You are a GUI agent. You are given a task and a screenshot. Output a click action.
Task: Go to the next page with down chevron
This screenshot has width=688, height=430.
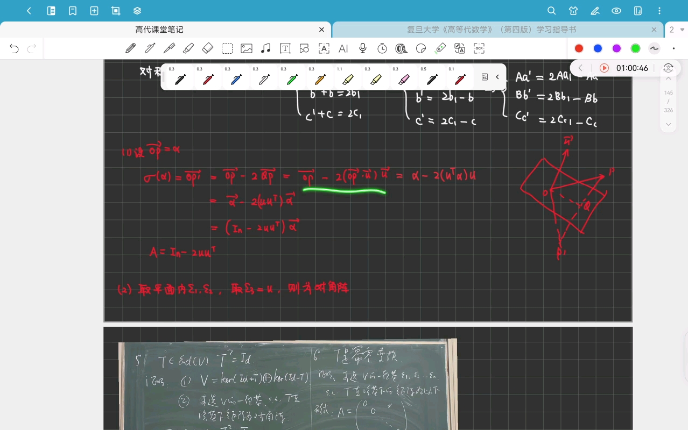point(669,124)
